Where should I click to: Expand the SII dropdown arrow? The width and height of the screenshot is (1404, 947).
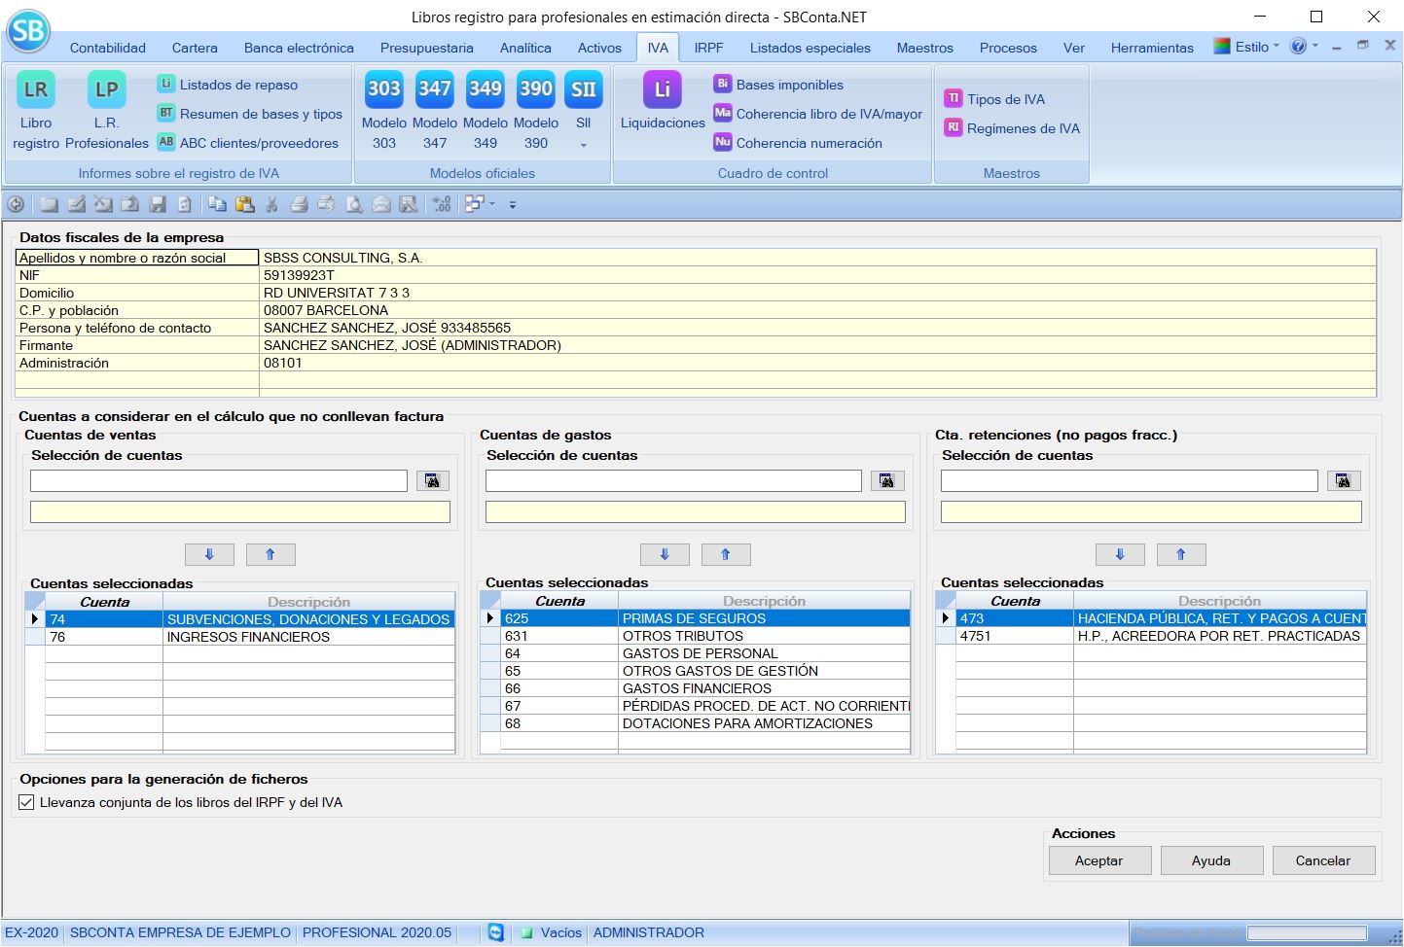[x=584, y=146]
